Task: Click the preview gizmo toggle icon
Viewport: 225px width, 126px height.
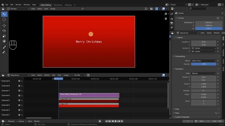Action: [x=157, y=9]
